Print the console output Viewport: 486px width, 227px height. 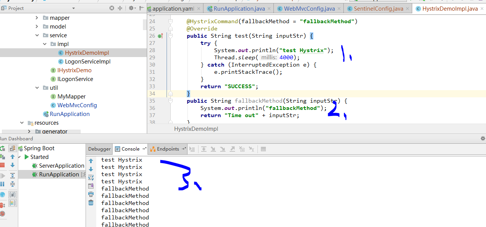(91, 194)
